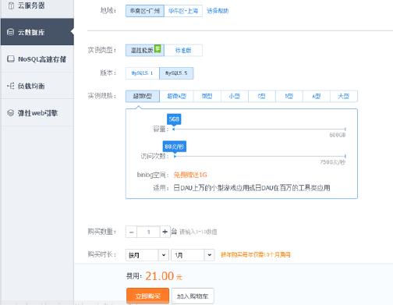
Task: Pick the B型 instance spec
Action: tap(289, 96)
